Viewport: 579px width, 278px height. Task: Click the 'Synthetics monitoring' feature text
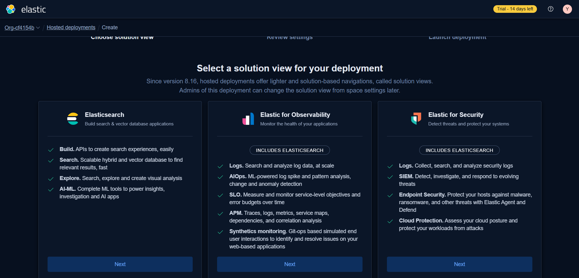click(294, 239)
